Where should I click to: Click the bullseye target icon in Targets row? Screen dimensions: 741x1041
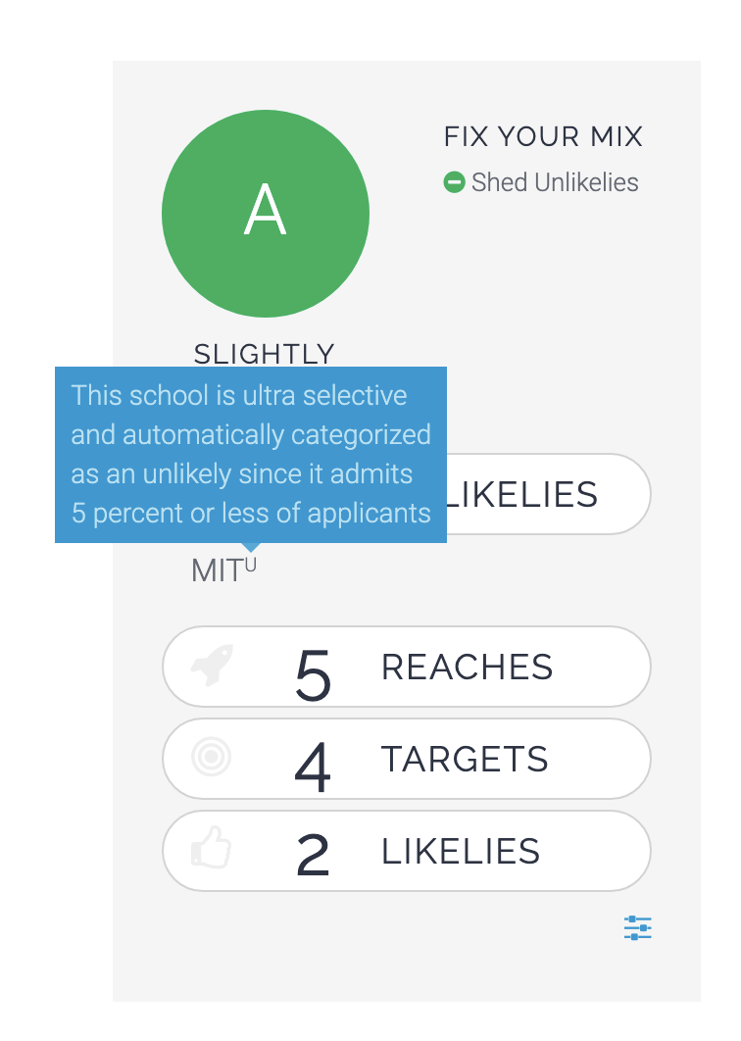tap(211, 757)
